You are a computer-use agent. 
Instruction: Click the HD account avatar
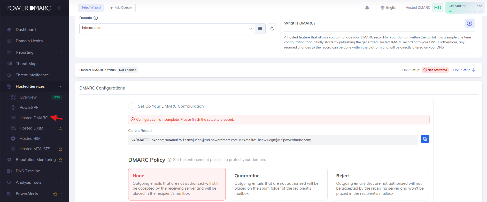(x=438, y=8)
